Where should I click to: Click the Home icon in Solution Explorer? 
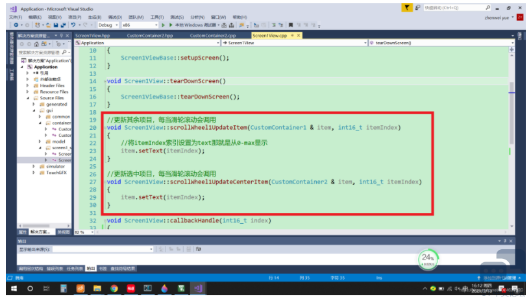click(37, 43)
